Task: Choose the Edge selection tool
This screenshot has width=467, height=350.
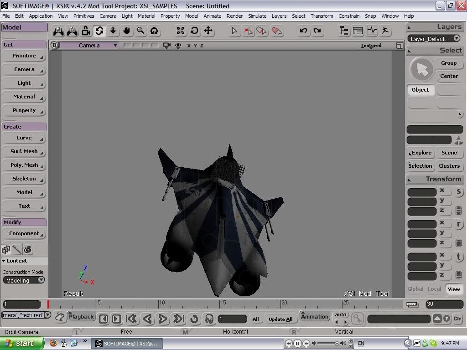Action: click(x=261, y=31)
